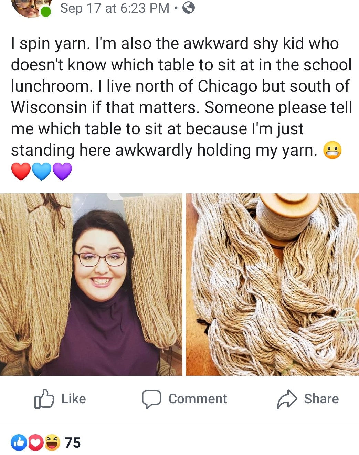Tap the red Love reaction badge
The image size is (359, 455).
(x=35, y=443)
